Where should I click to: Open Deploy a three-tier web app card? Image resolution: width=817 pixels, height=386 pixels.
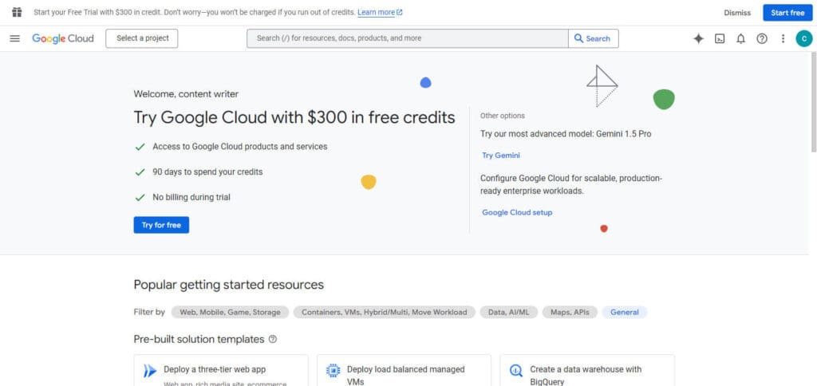tap(221, 370)
